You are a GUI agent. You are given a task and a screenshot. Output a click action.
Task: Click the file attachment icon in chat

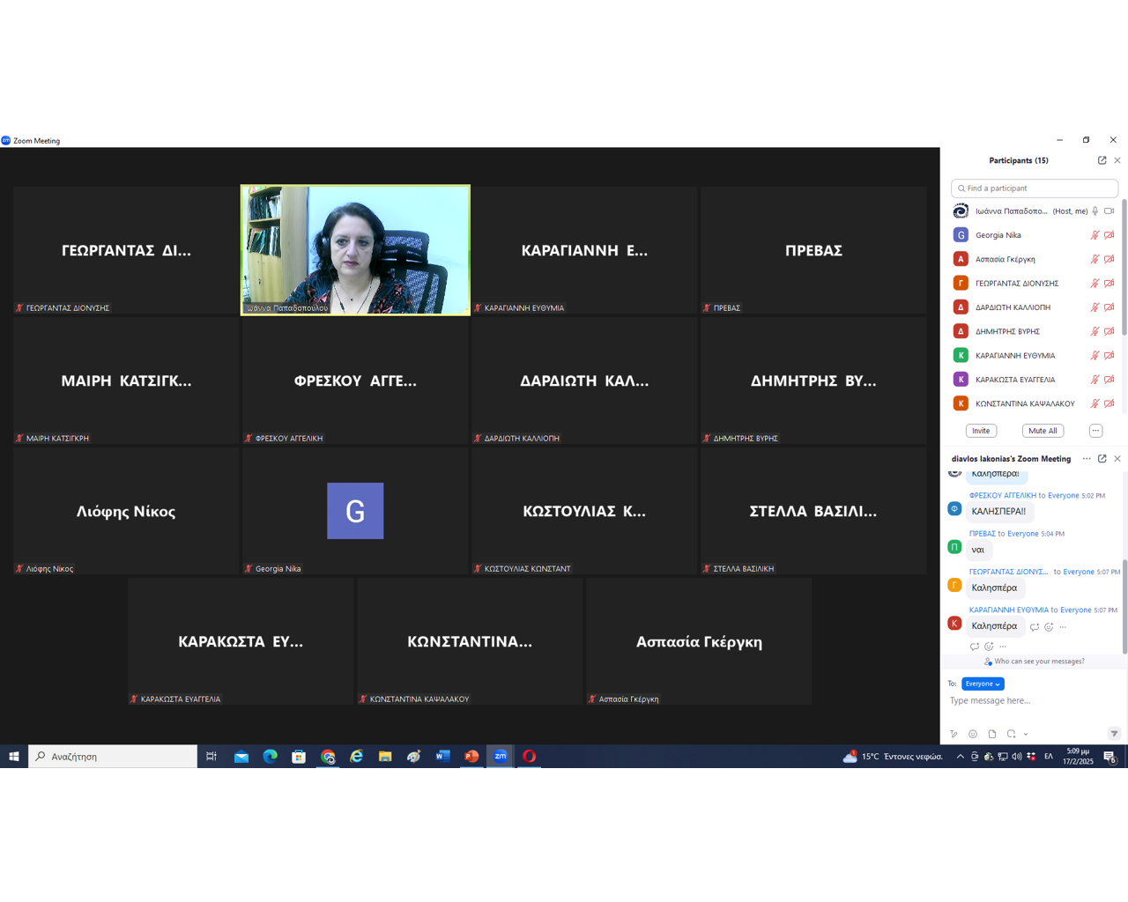992,734
